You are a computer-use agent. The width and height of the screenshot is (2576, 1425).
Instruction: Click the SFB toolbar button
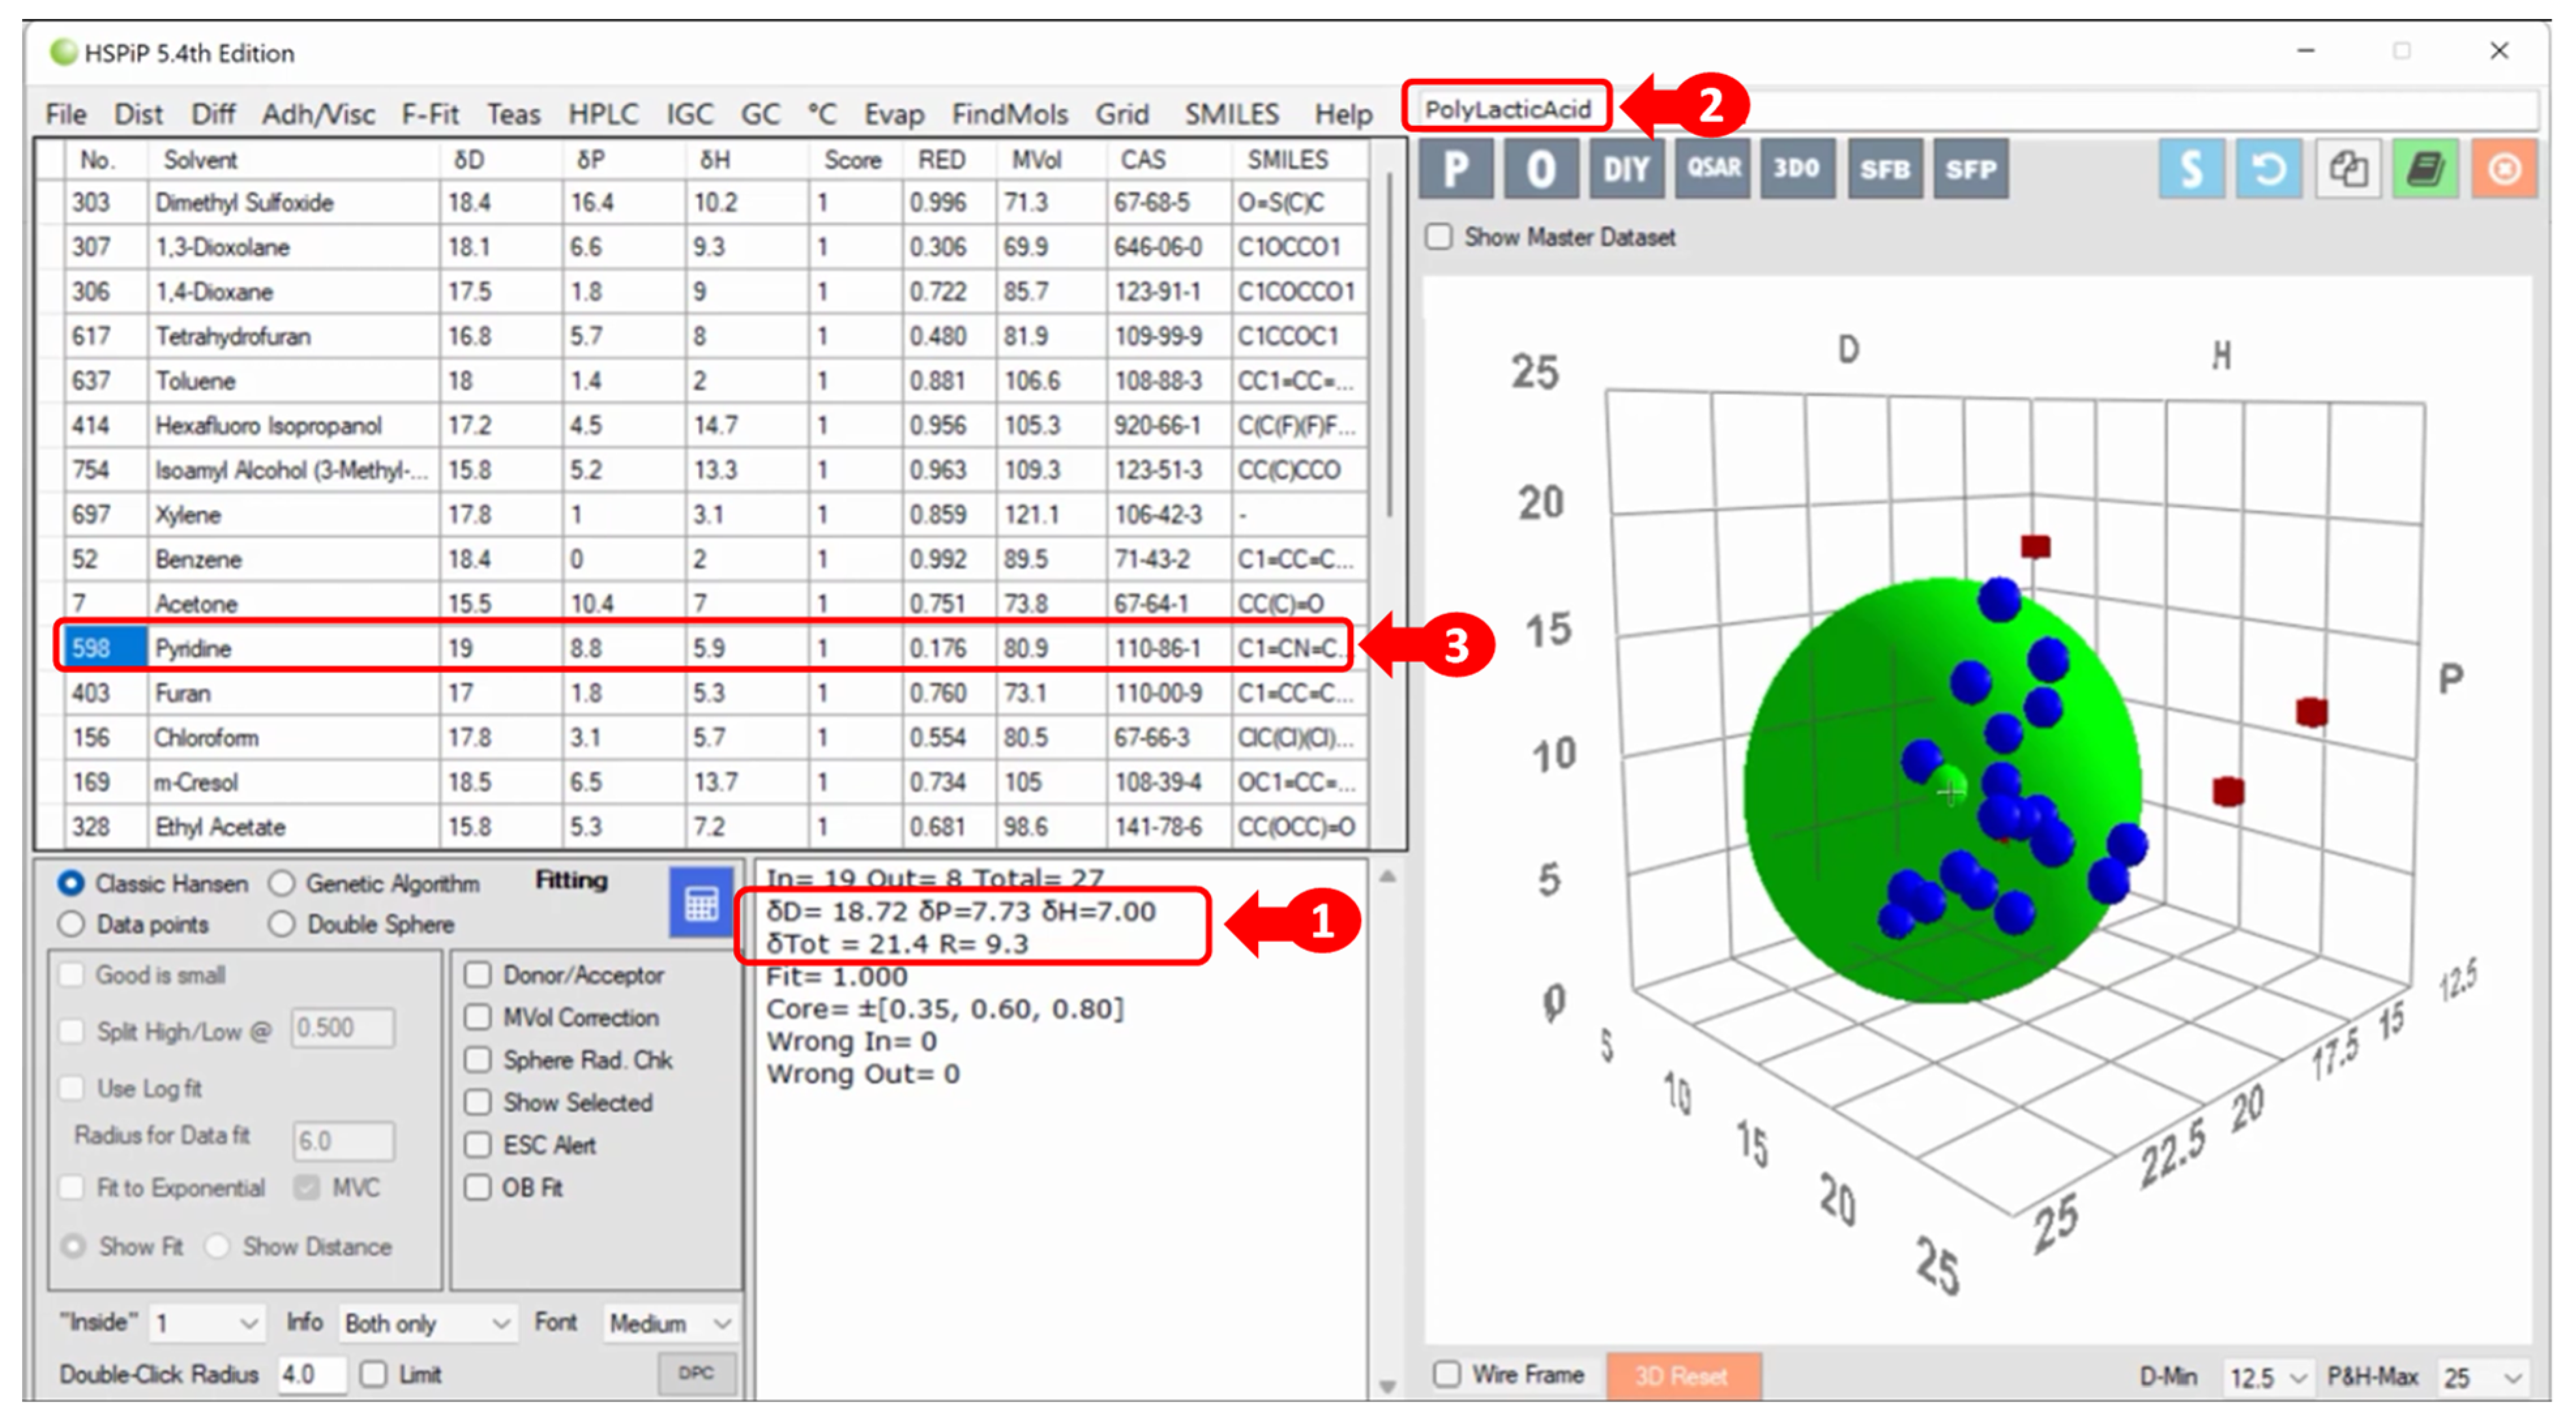(x=1884, y=169)
